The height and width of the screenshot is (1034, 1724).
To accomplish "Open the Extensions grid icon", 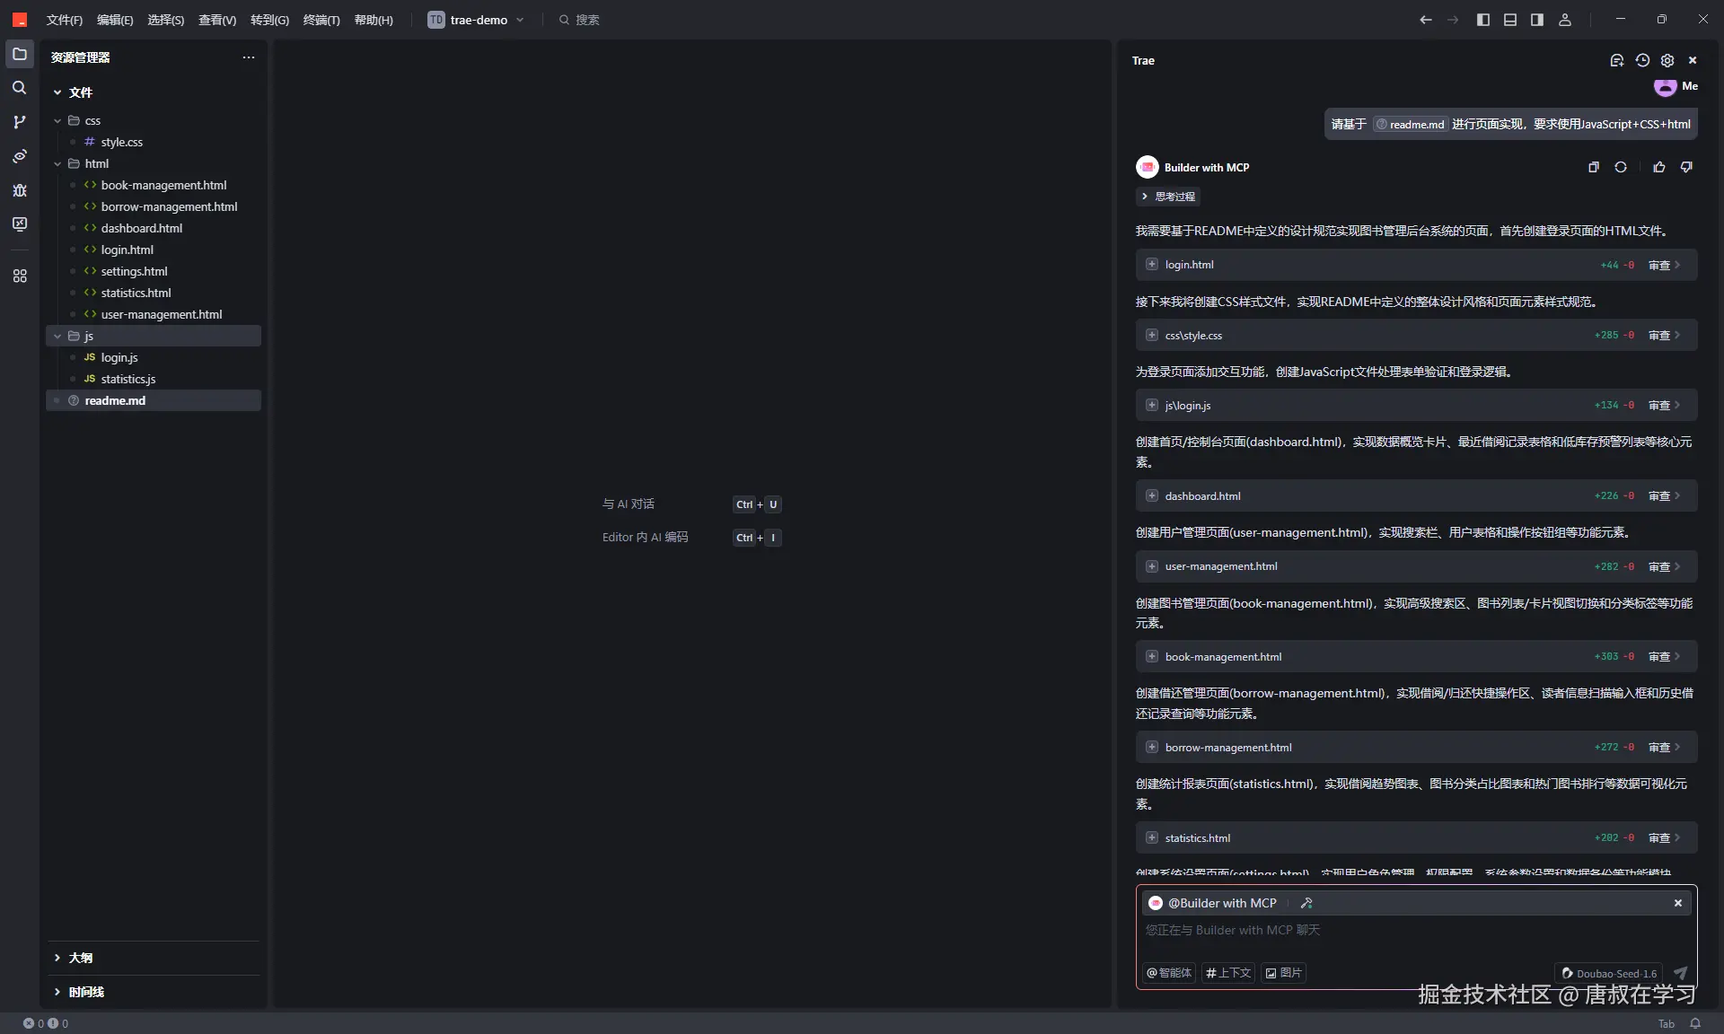I will (x=19, y=276).
